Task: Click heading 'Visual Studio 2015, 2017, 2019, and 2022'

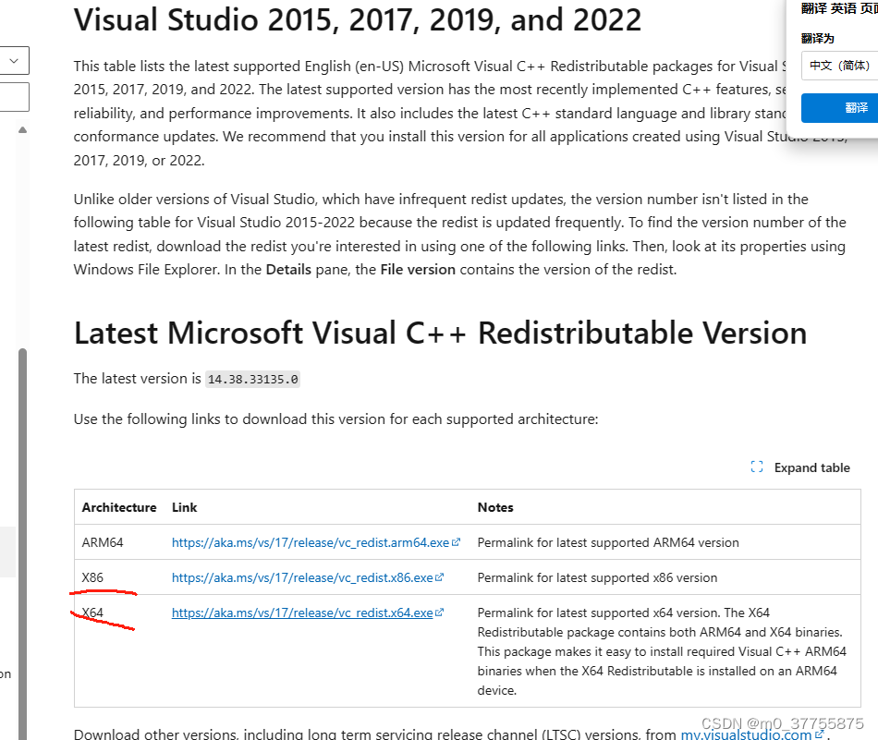Action: coord(358,19)
